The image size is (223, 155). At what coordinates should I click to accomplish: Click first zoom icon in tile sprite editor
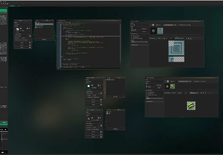click(x=187, y=38)
